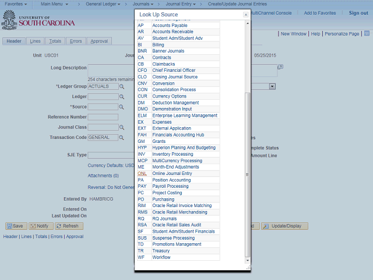
Task: Select ME Month-End Adjustments source
Action: [x=178, y=167]
